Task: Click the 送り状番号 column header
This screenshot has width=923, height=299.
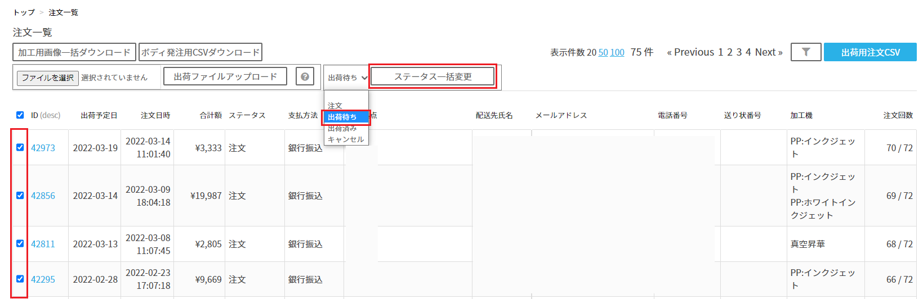Action: pos(743,115)
